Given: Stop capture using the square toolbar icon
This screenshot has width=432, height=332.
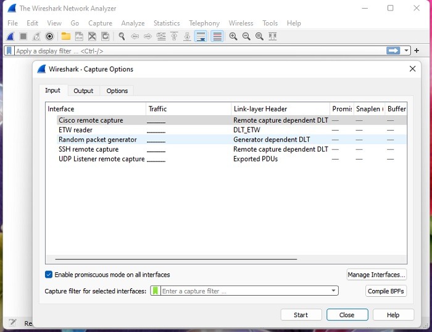Looking at the screenshot, I should [x=23, y=36].
